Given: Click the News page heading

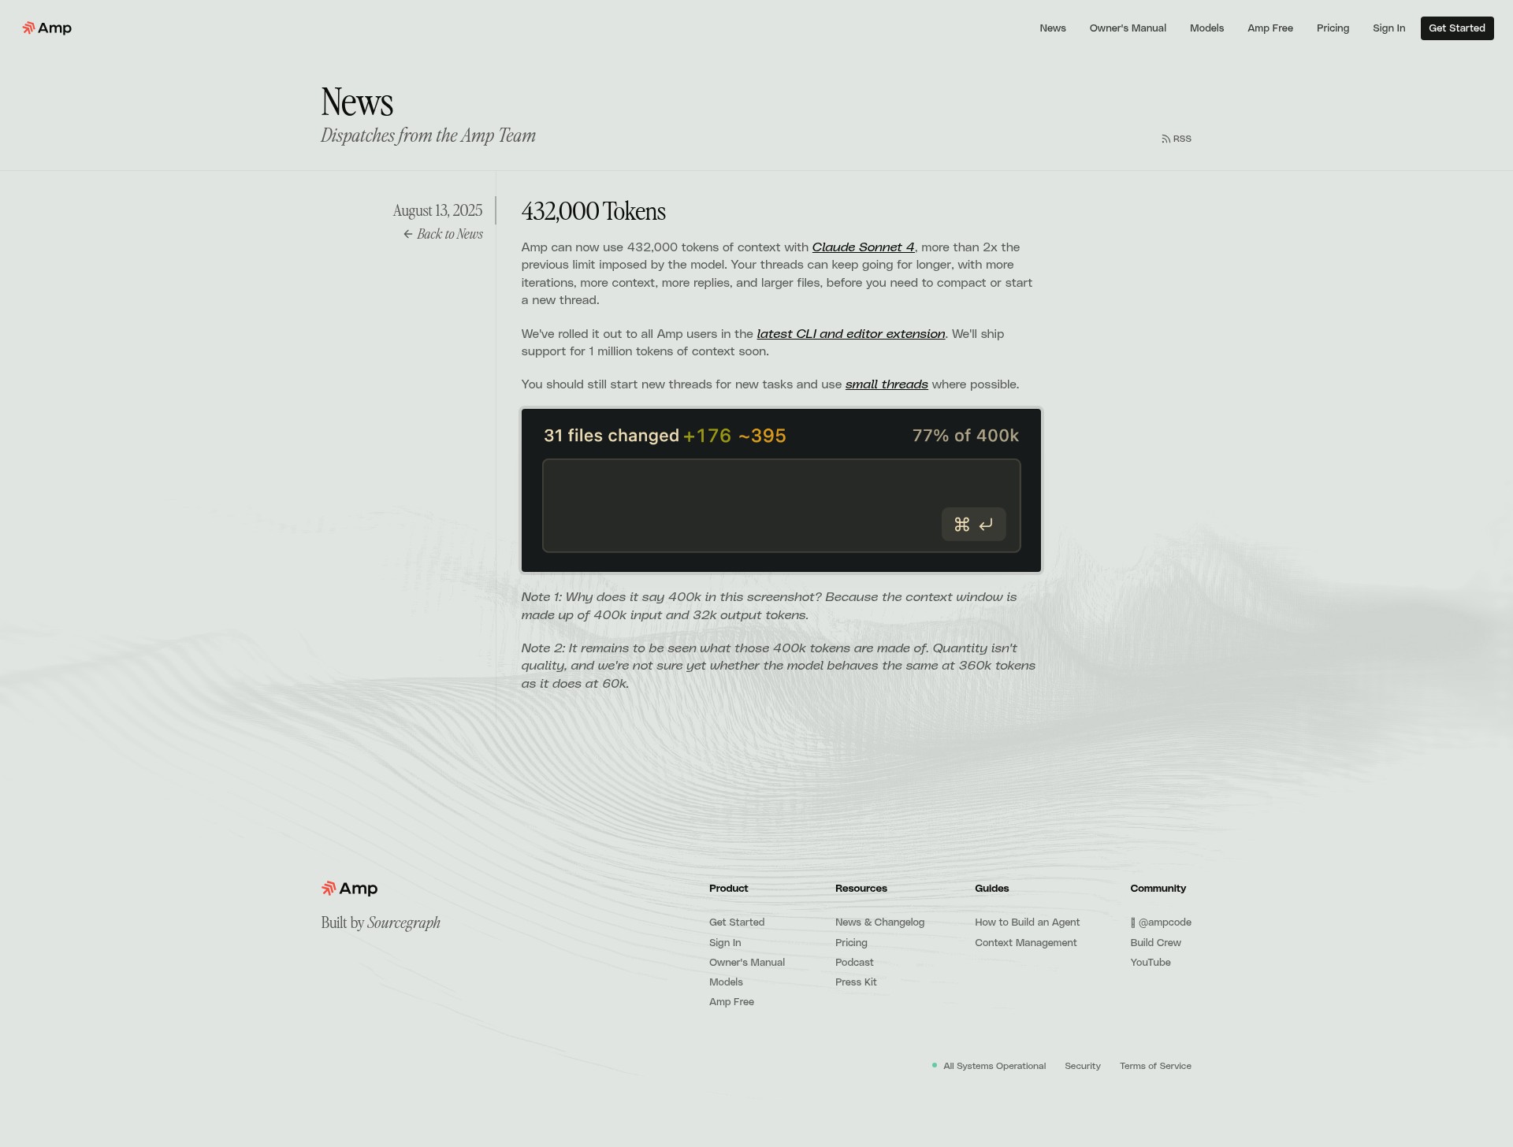Looking at the screenshot, I should click(357, 102).
